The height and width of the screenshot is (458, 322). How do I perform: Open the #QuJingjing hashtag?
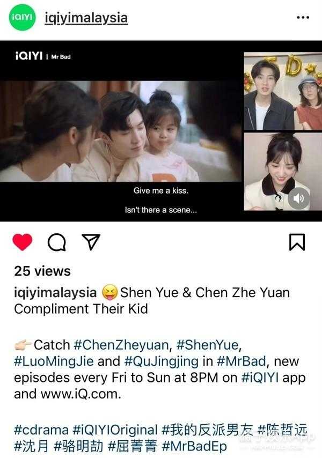(162, 361)
